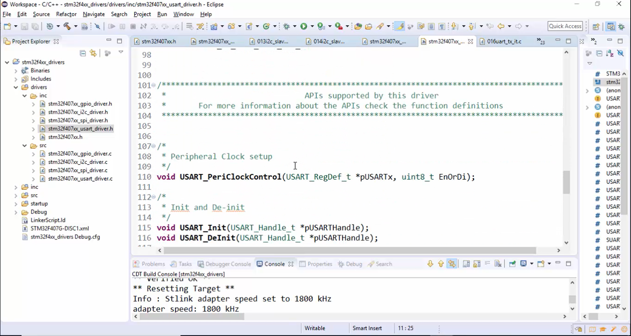
Task: Click the New C/C++ Project icon
Action: pos(214,26)
